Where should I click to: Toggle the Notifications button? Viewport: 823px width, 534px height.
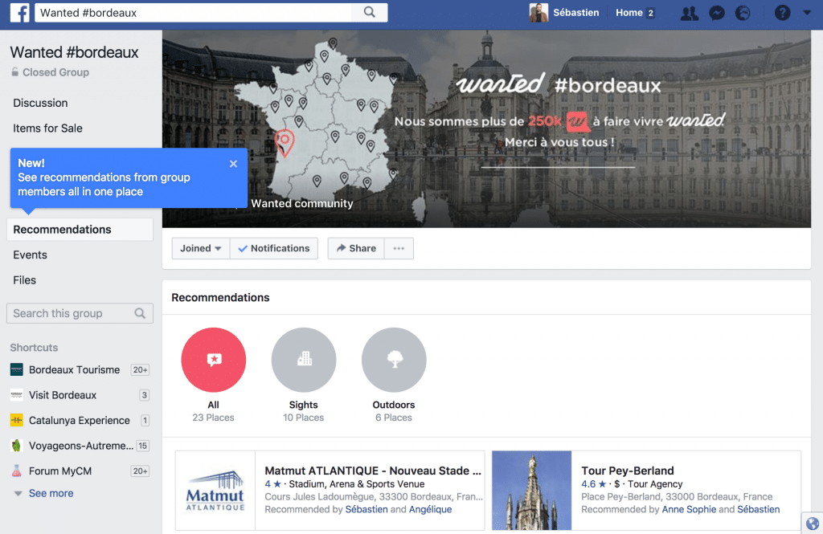273,248
